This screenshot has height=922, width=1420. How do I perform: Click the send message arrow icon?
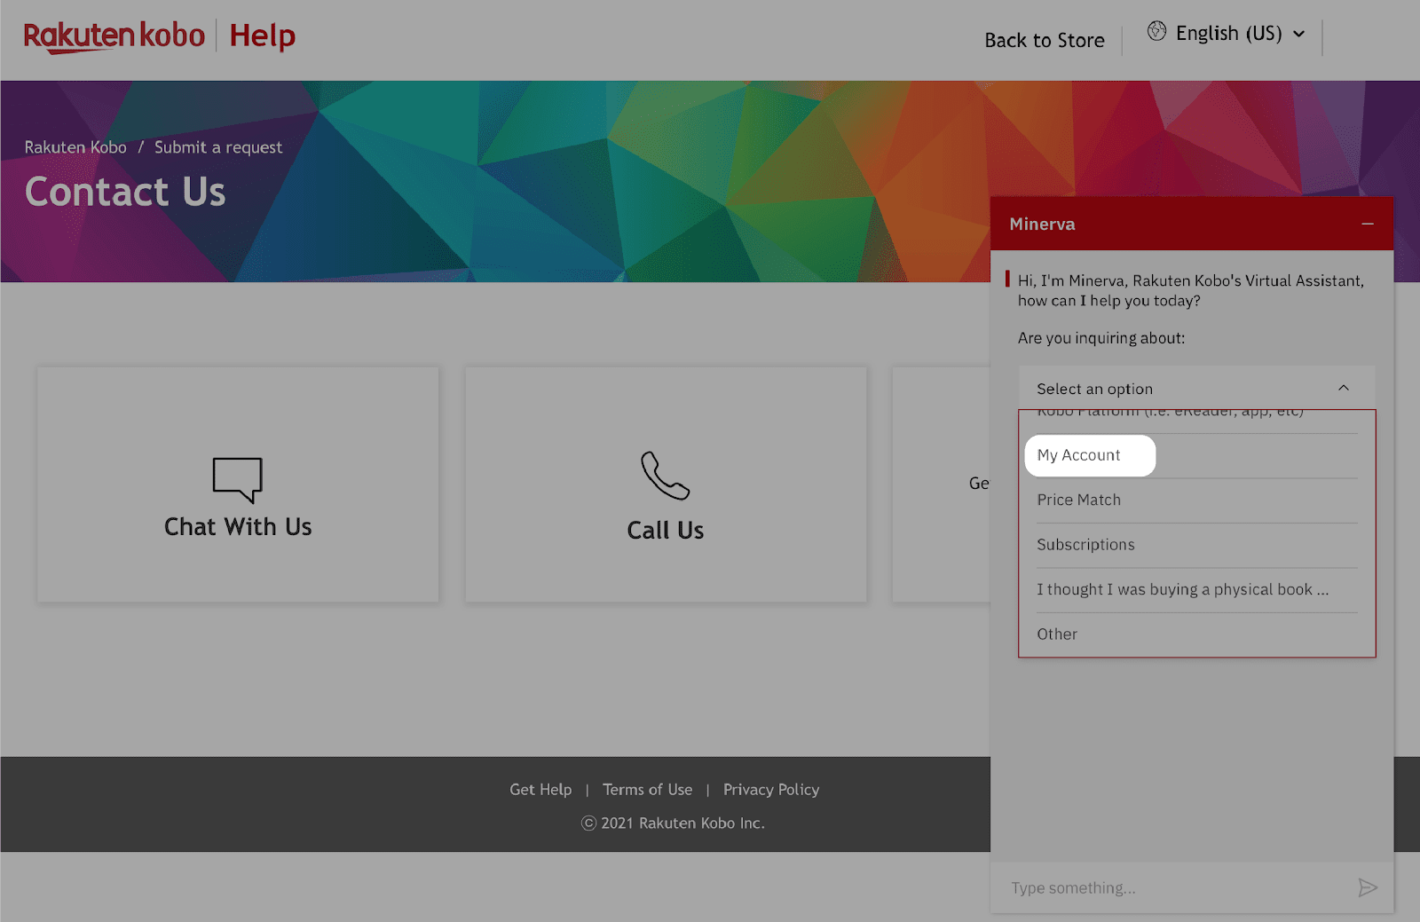coord(1368,887)
